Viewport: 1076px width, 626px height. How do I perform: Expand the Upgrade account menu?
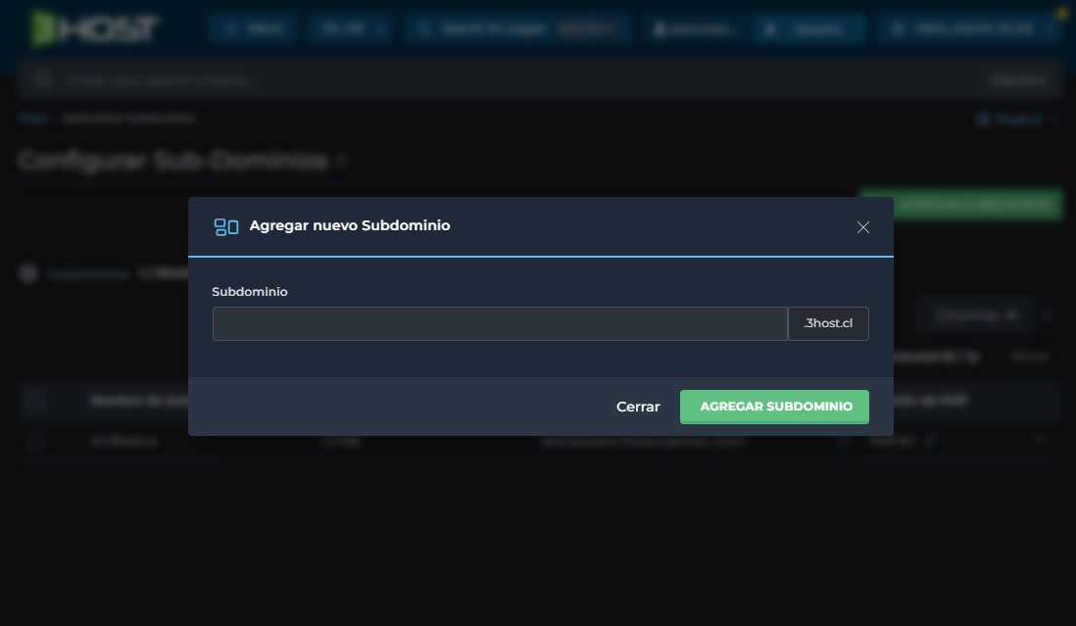(x=809, y=28)
